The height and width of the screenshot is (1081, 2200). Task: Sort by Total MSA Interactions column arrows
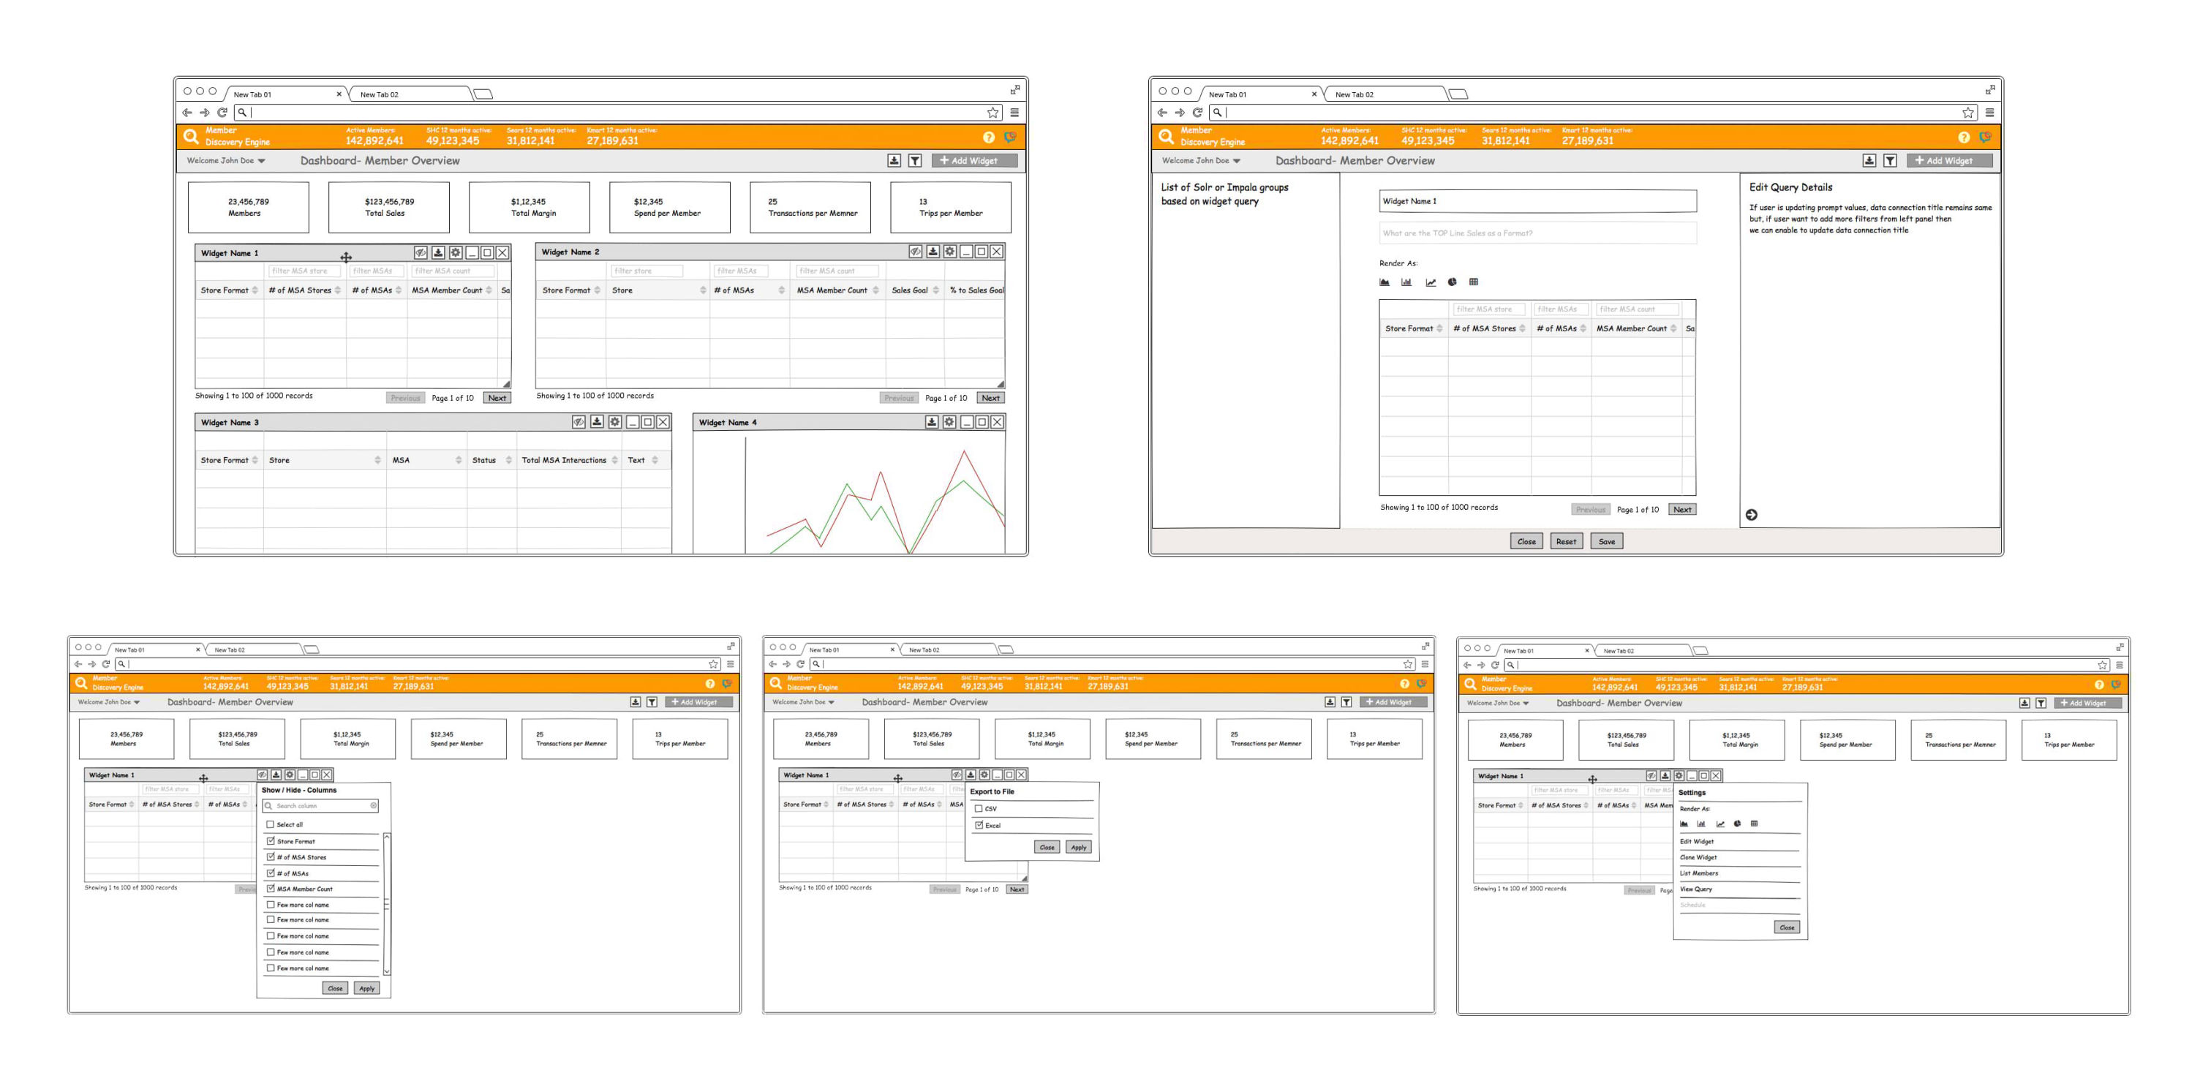coord(614,460)
